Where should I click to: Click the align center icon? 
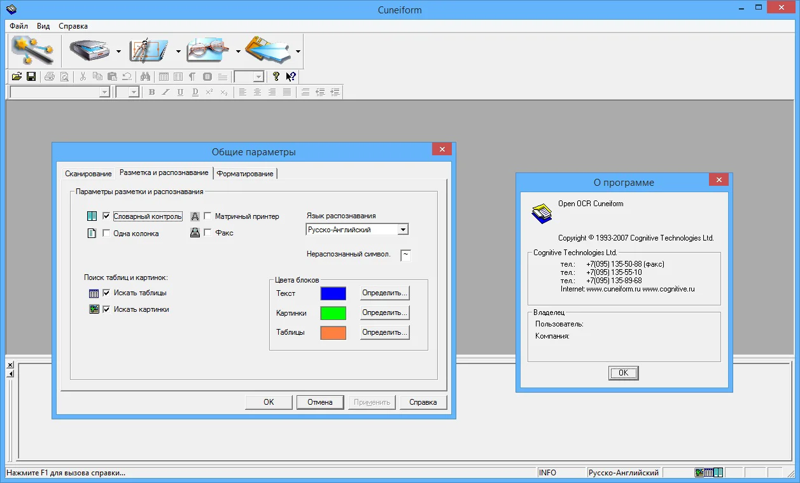point(257,92)
